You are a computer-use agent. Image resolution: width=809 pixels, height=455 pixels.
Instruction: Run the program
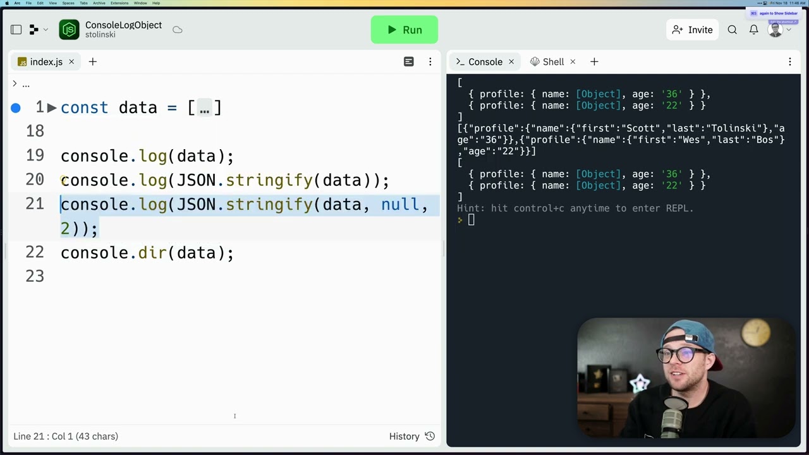[x=404, y=30]
